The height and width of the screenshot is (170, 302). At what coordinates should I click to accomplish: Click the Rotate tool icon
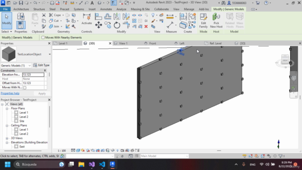click(117, 25)
